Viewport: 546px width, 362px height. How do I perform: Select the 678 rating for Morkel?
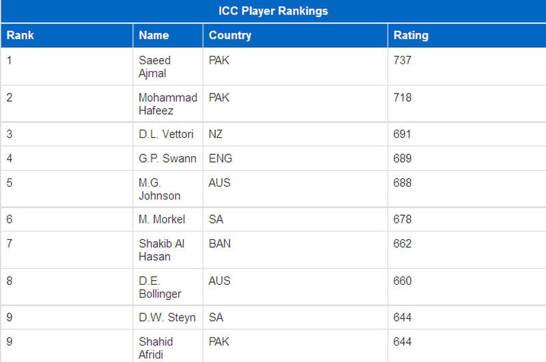coord(402,219)
